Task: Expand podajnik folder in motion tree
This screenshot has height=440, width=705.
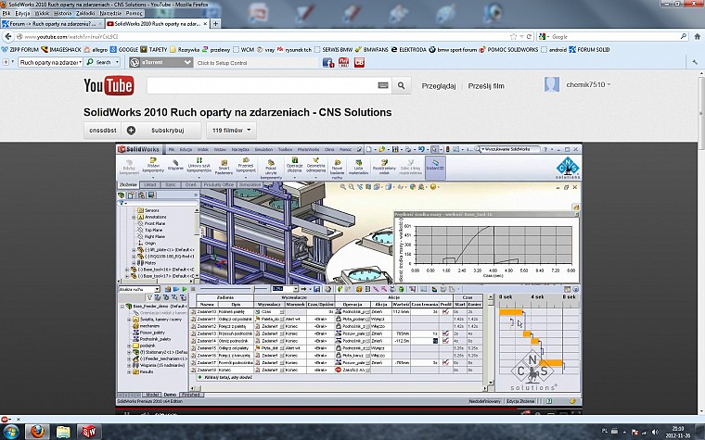Action: pos(129,346)
